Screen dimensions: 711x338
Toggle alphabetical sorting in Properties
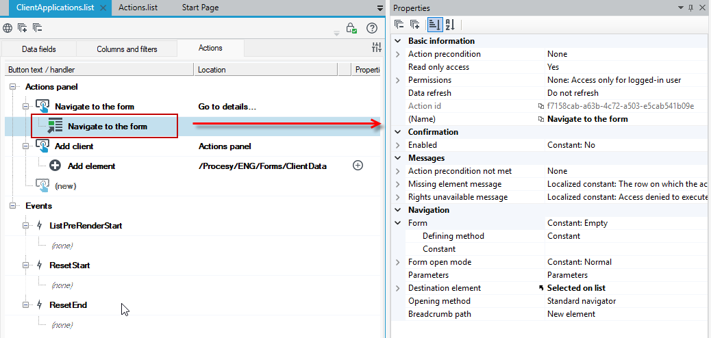pyautogui.click(x=449, y=24)
